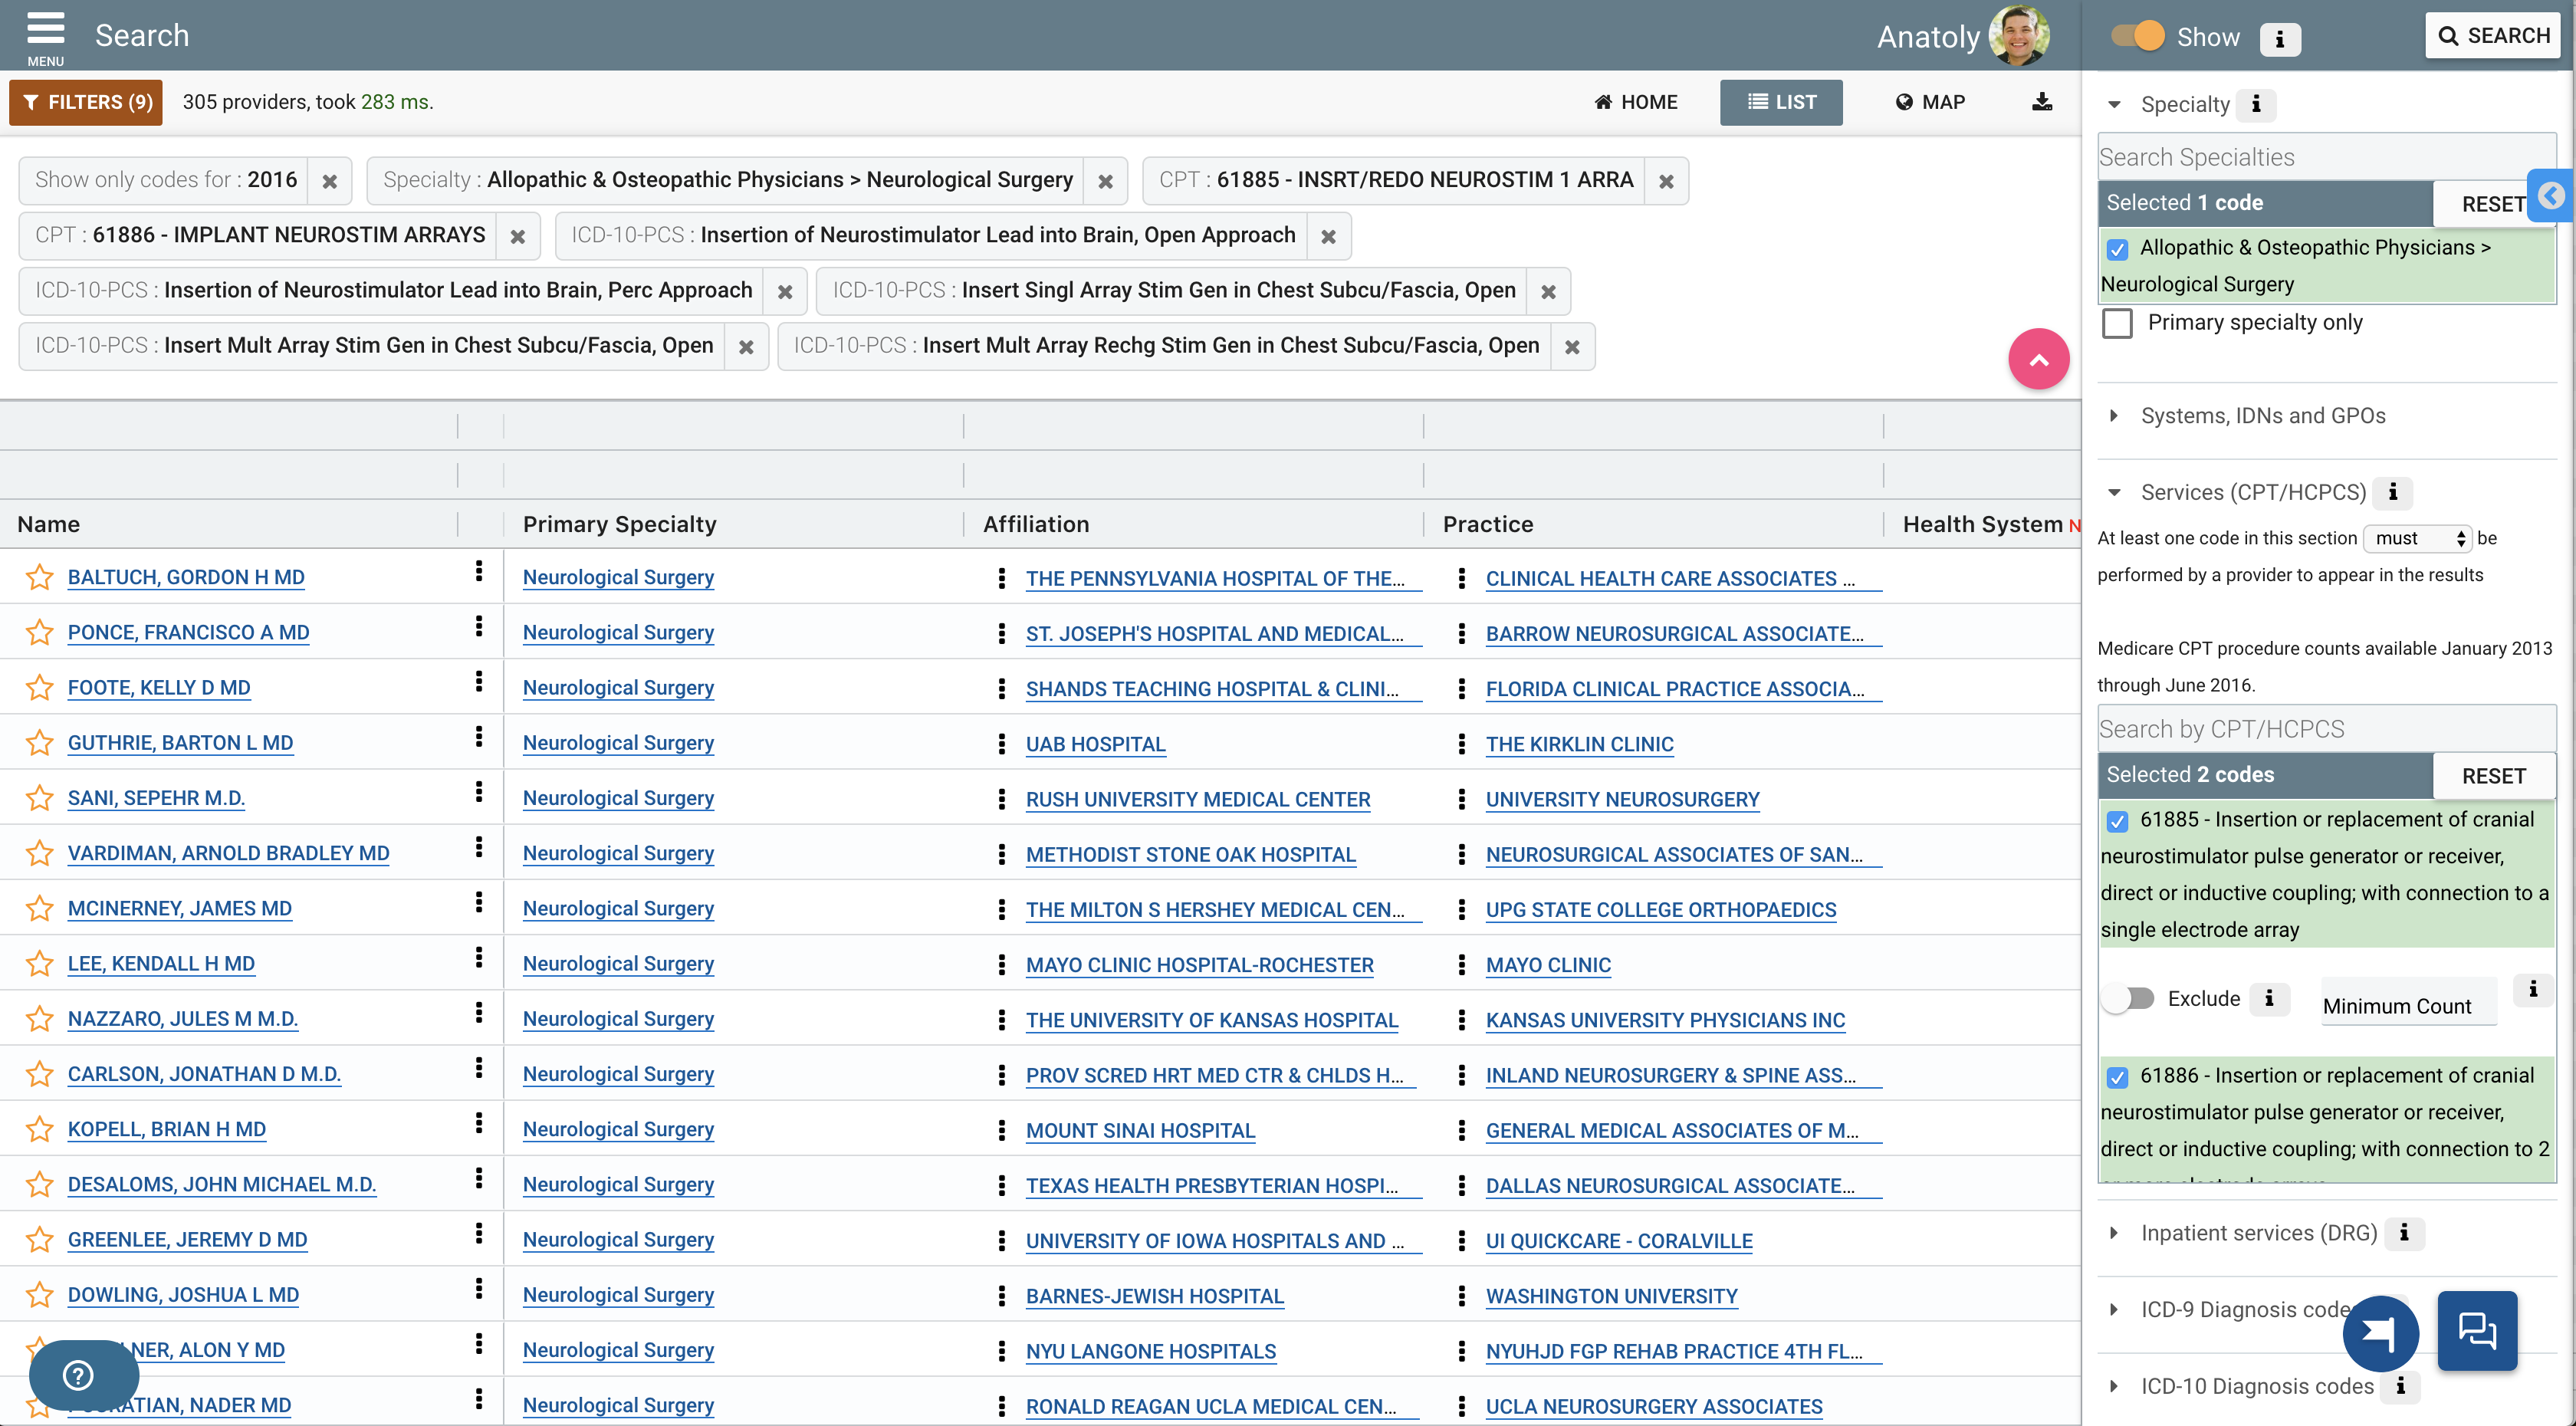This screenshot has height=1426, width=2576.
Task: Toggle the Show switch off
Action: 2138,37
